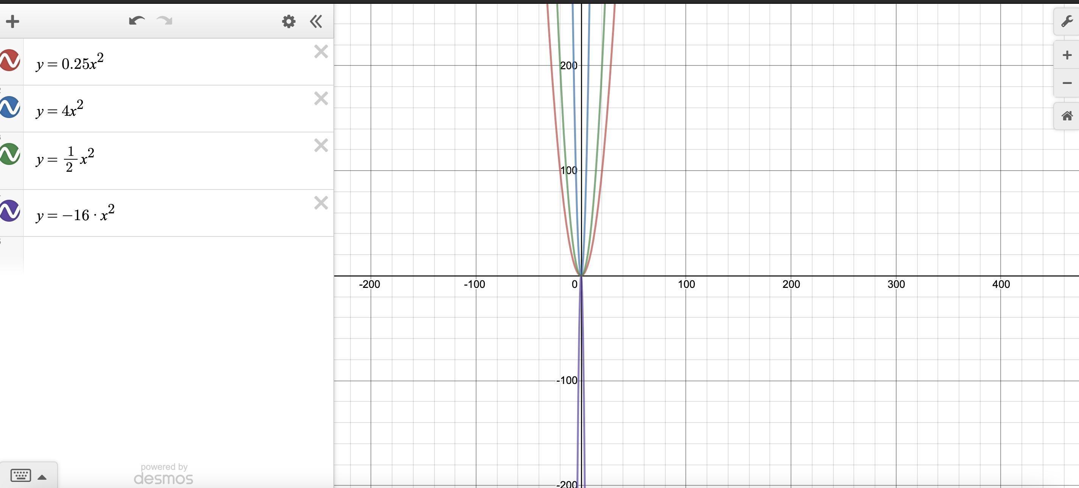Screen dimensions: 1079x488
Task: Reset graph to default home view
Action: 1067,116
